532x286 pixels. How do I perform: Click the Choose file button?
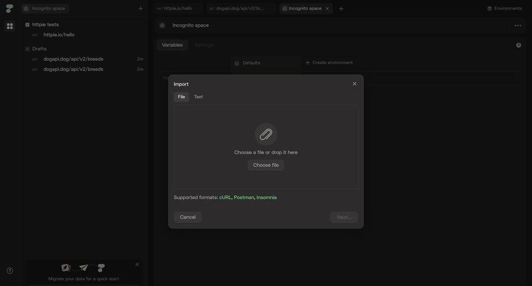click(x=265, y=165)
